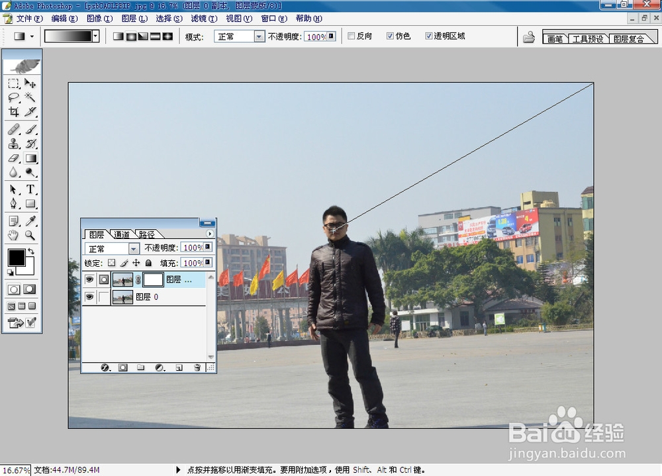Image resolution: width=662 pixels, height=476 pixels.
Task: Swap foreground and background colors
Action: point(31,252)
